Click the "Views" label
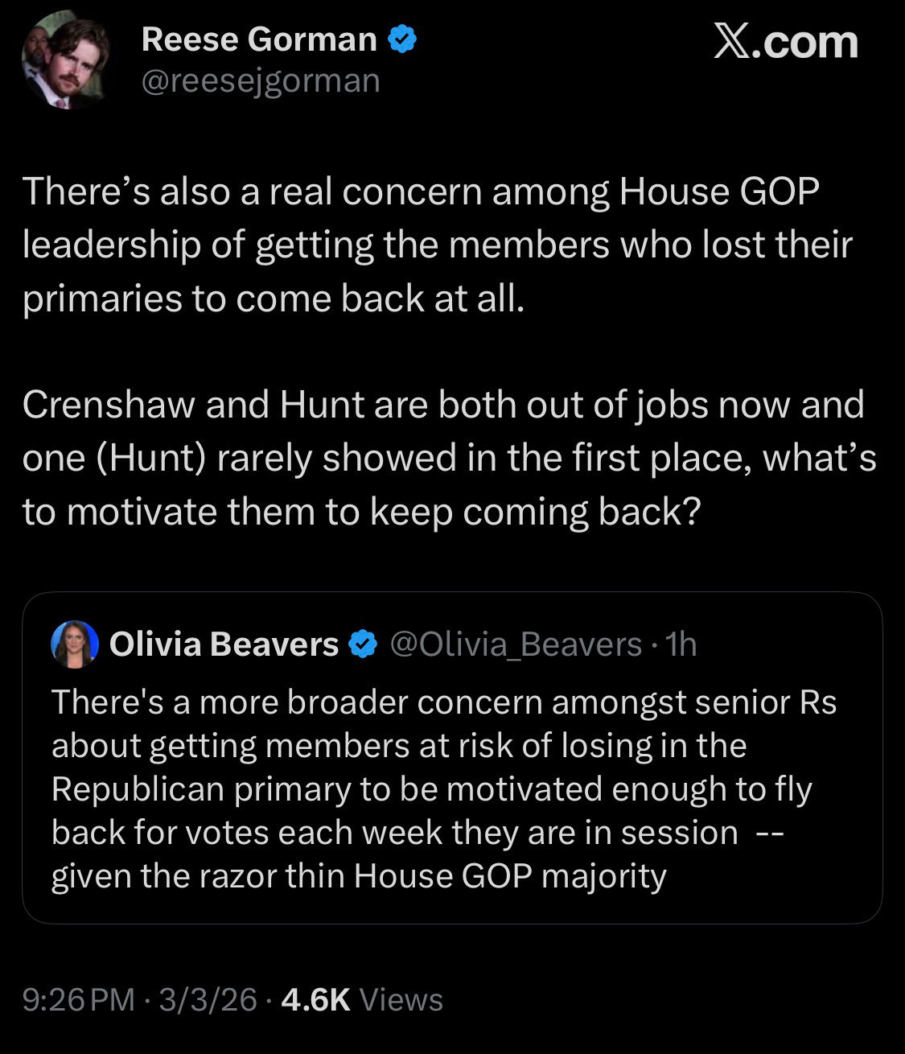905x1054 pixels. tap(401, 999)
